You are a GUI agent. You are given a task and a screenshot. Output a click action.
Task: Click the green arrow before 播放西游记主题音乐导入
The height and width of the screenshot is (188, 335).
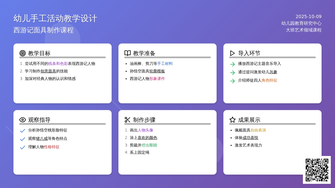click(x=232, y=64)
